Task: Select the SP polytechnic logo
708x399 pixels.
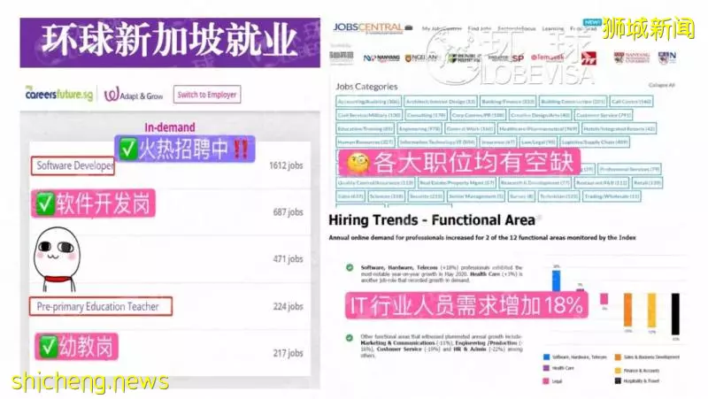Action: click(x=518, y=58)
